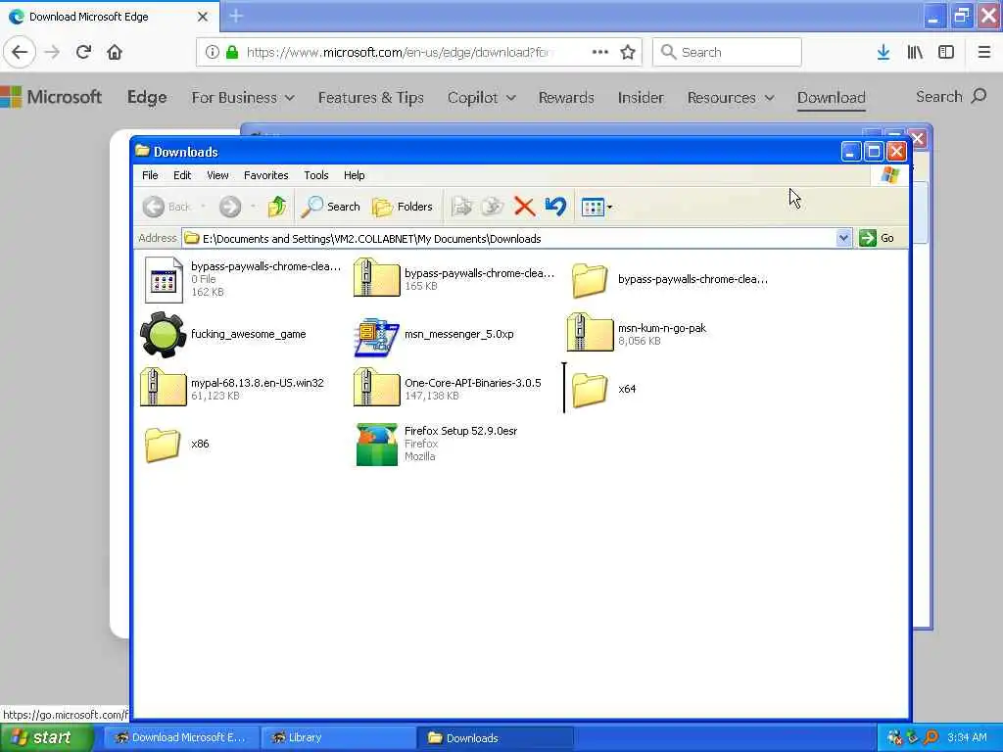This screenshot has width=1003, height=752.
Task: Select the msn-kum-n-go-pak zip icon
Action: click(x=591, y=333)
